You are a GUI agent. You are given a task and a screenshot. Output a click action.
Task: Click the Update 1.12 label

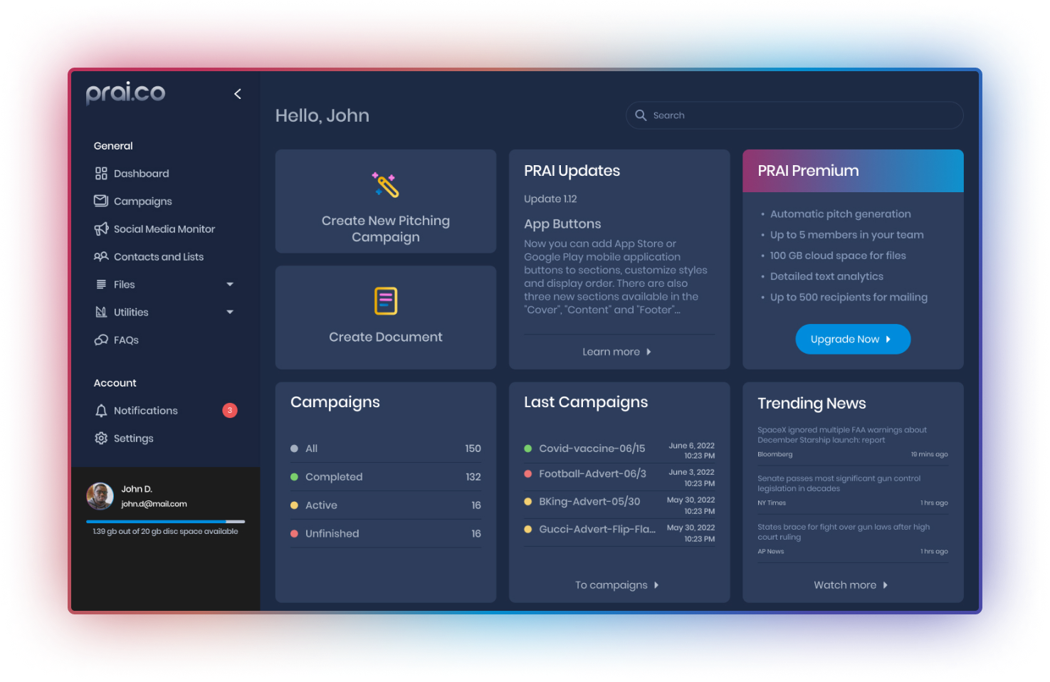click(550, 199)
